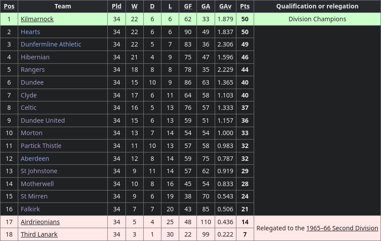Open the Hearts team page
The height and width of the screenshot is (241, 381).
[30, 32]
